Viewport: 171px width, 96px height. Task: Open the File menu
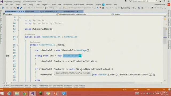(1, 5)
